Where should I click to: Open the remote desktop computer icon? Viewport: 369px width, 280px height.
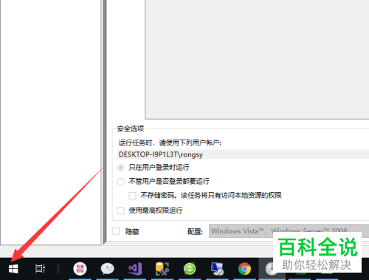217,268
